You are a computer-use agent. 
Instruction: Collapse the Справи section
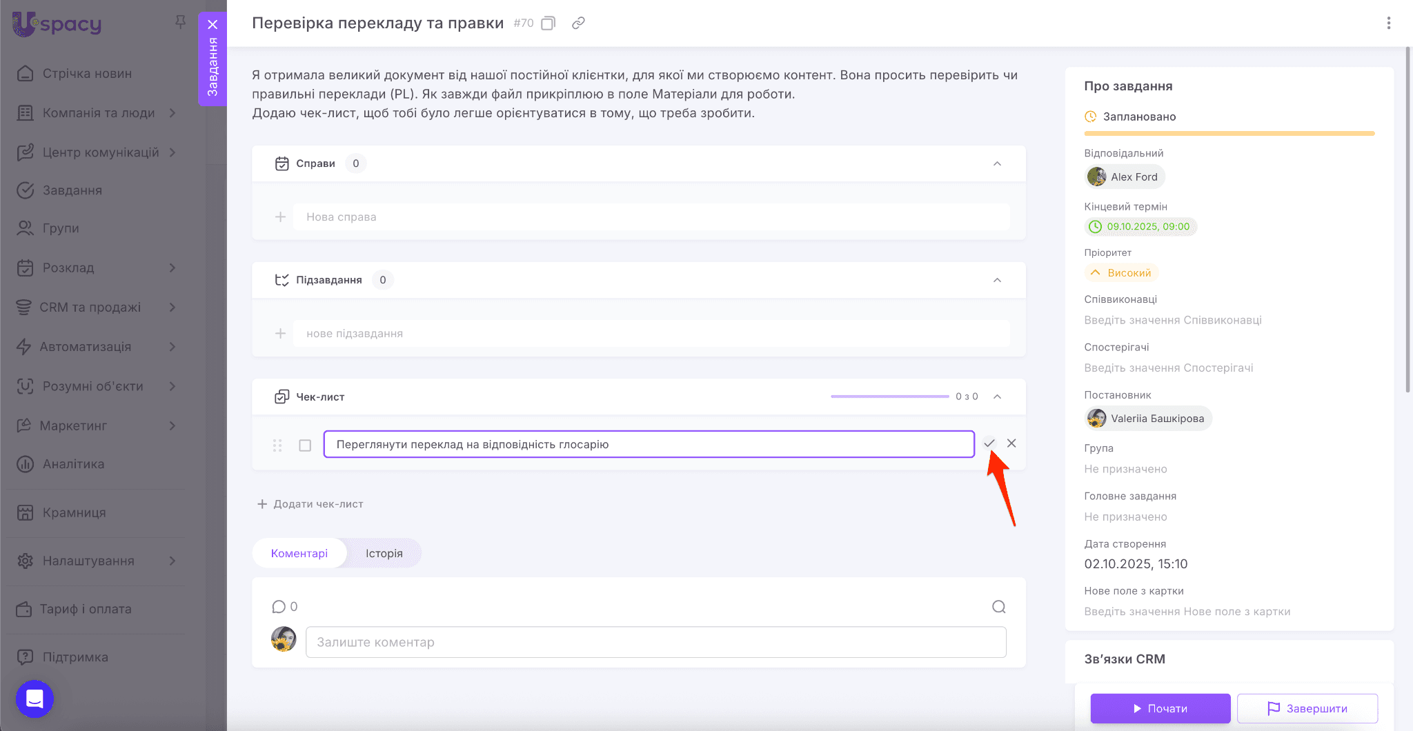coord(997,164)
